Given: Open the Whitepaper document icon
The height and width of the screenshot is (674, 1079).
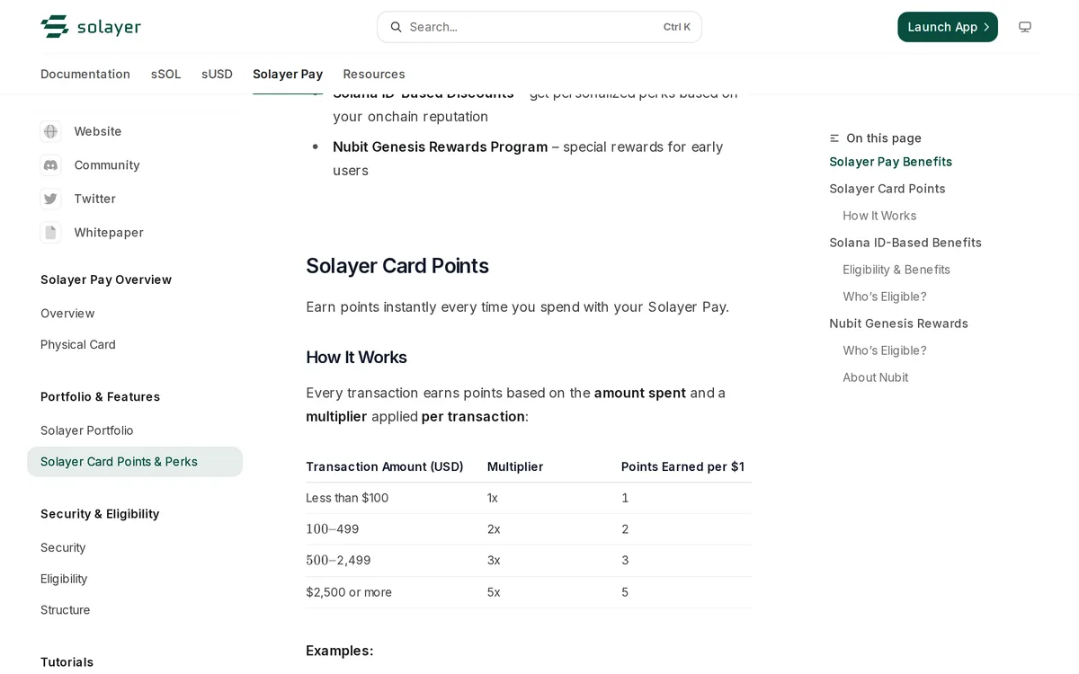Looking at the screenshot, I should pyautogui.click(x=51, y=233).
